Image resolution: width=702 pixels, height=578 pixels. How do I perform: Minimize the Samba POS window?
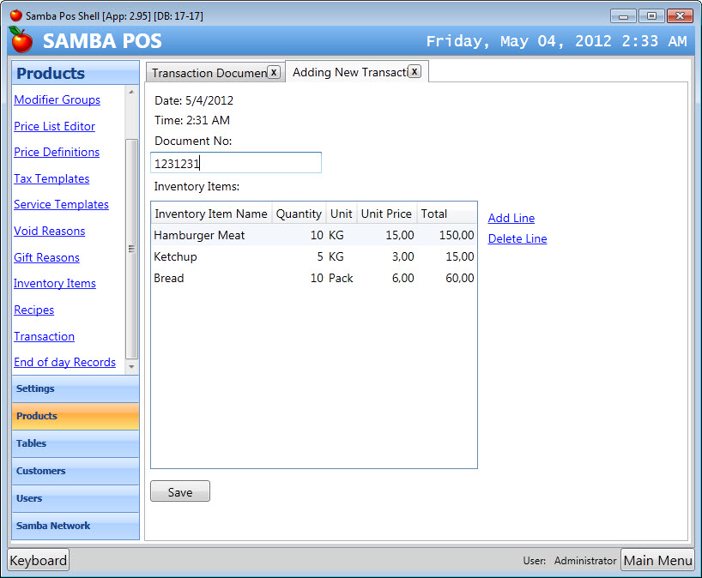(x=623, y=16)
